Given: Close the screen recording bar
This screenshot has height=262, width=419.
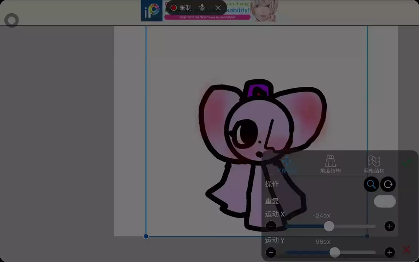Looking at the screenshot, I should (218, 8).
